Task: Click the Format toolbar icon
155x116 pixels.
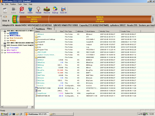Action: pos(22,10)
